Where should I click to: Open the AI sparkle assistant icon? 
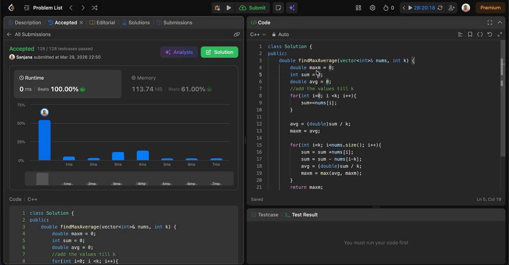(x=291, y=8)
